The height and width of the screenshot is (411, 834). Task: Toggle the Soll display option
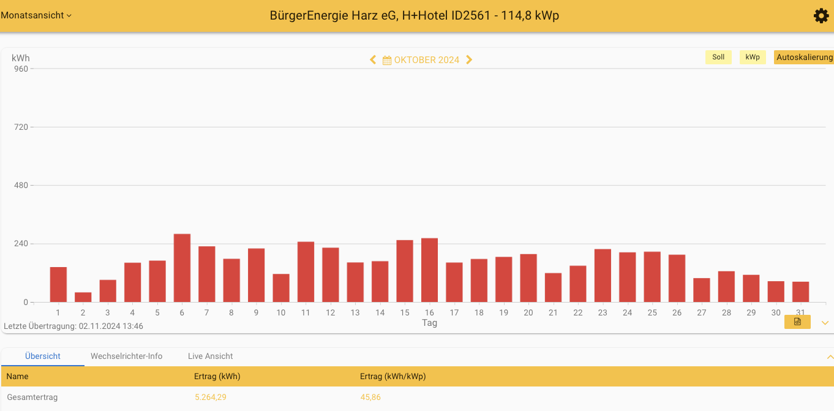tap(718, 56)
